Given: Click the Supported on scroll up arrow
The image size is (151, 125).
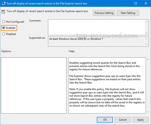Looking at the screenshot, I should (x=146, y=38).
